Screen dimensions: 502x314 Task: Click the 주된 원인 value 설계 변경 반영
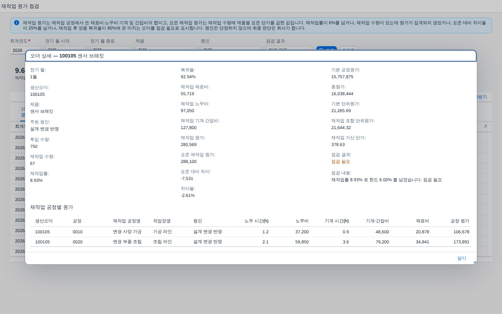click(x=44, y=129)
